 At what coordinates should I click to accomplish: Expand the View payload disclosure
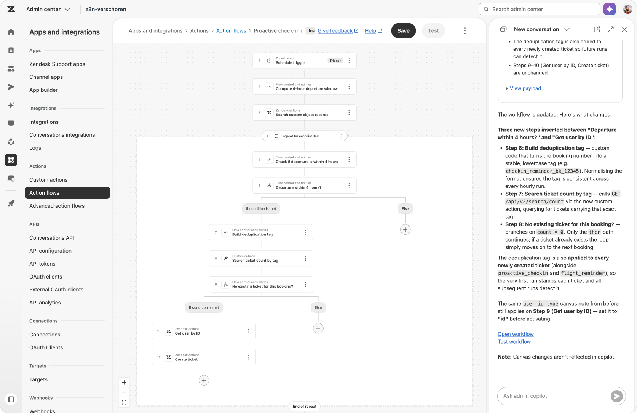pyautogui.click(x=523, y=88)
